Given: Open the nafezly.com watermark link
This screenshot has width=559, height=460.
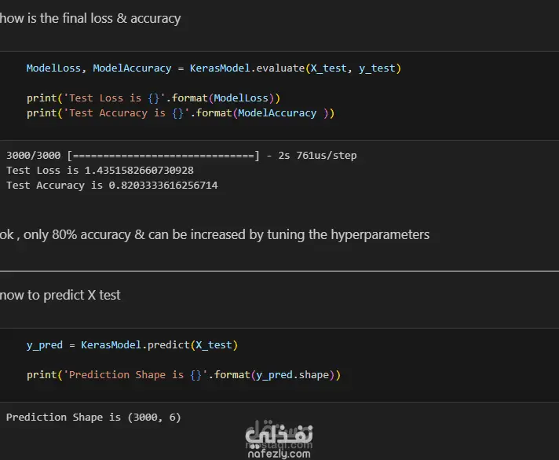Looking at the screenshot, I should [279, 453].
